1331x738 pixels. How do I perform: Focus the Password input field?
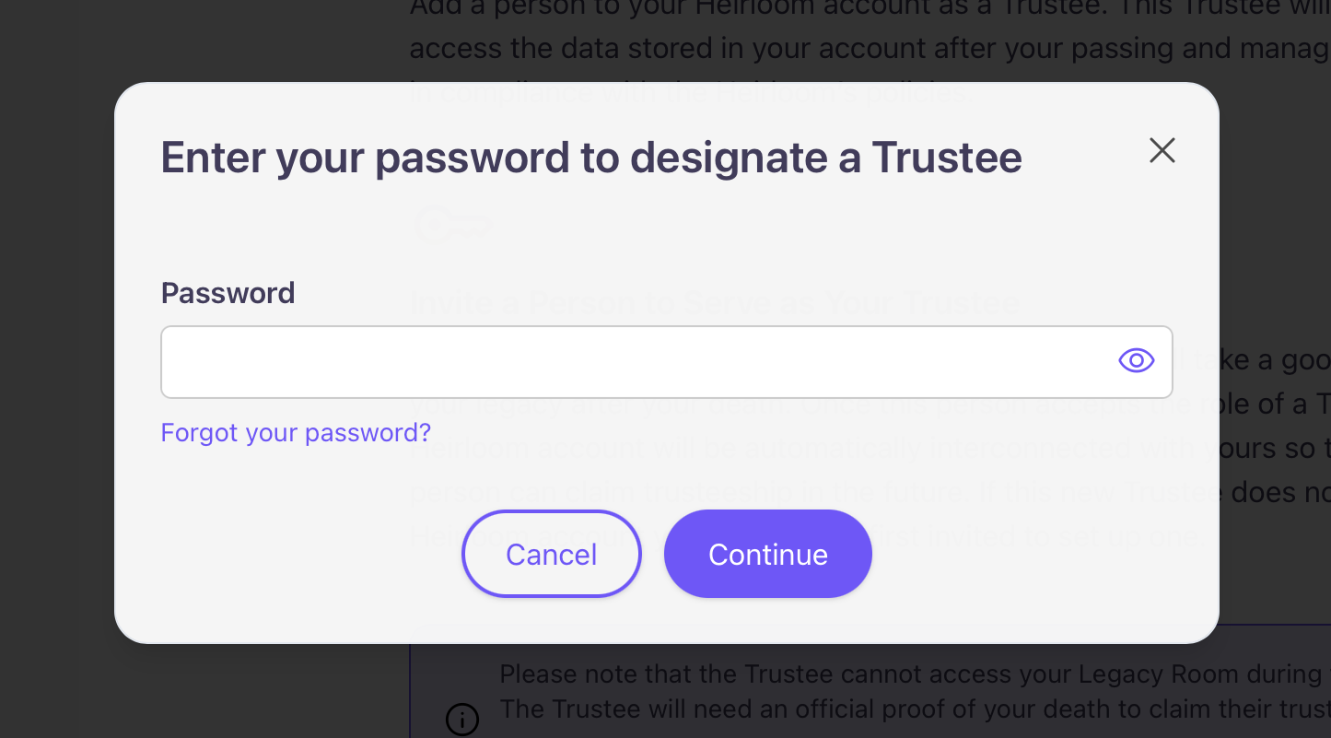point(636,361)
